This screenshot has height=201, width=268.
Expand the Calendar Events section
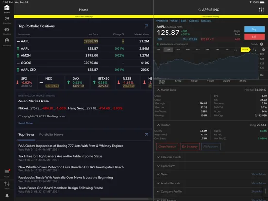tap(169, 157)
